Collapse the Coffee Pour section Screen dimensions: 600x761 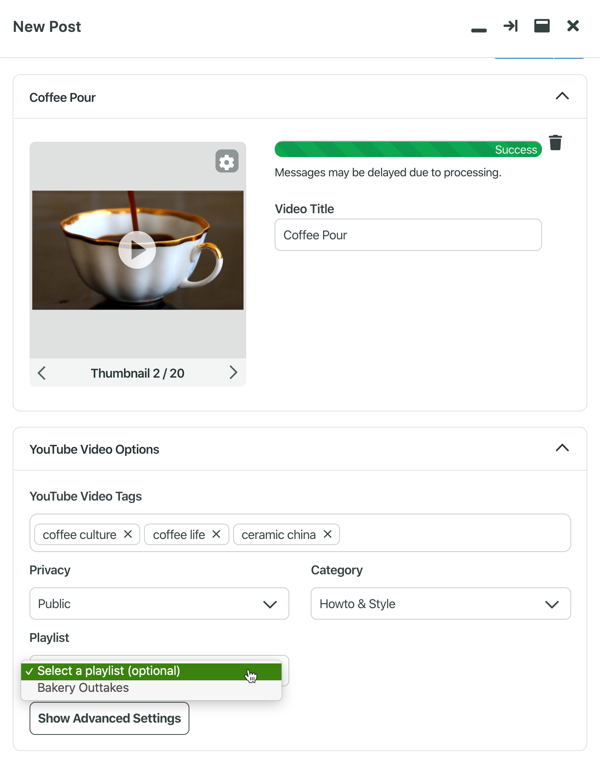(x=562, y=96)
